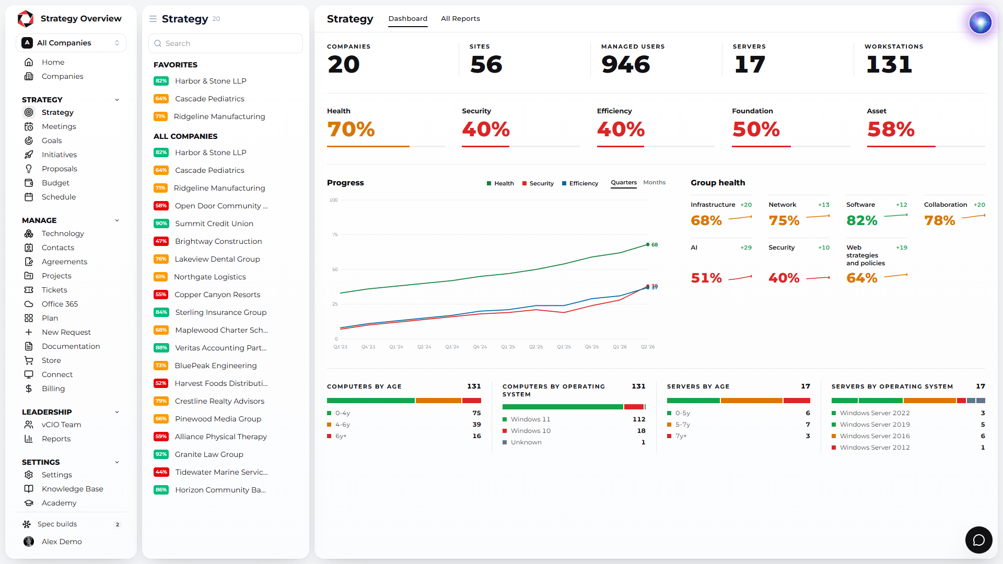Viewport: 1003px width, 564px height.
Task: Open Summit Credit Union company
Action: [226, 224]
